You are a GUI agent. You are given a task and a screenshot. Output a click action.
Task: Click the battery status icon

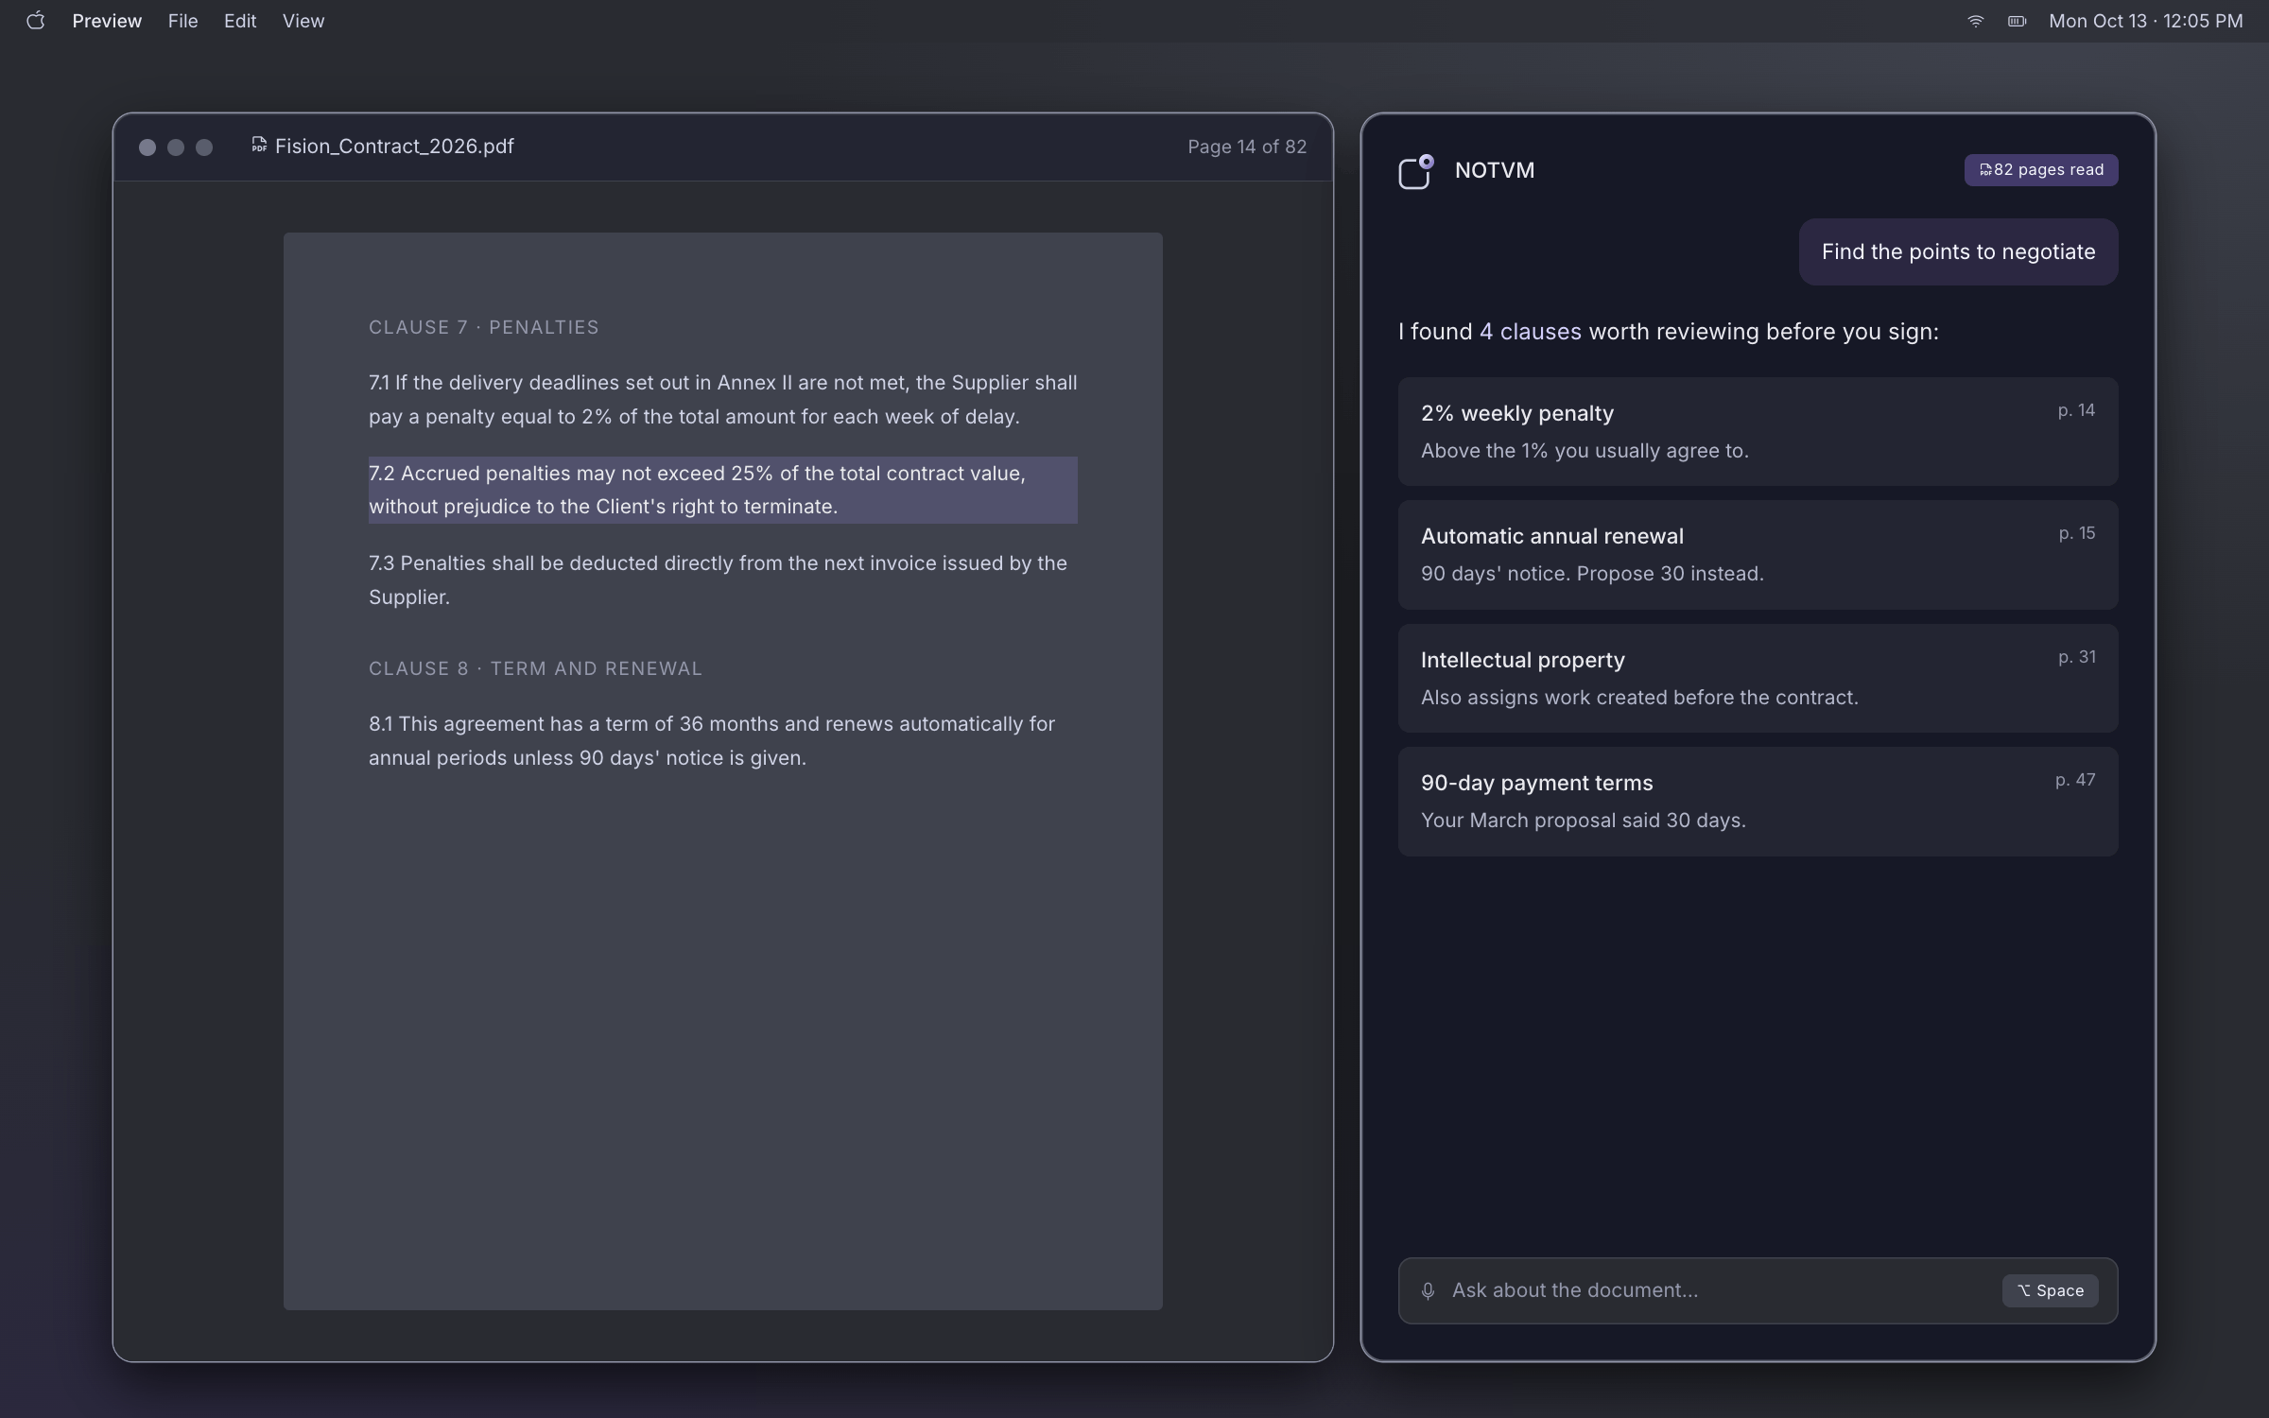[x=2017, y=21]
